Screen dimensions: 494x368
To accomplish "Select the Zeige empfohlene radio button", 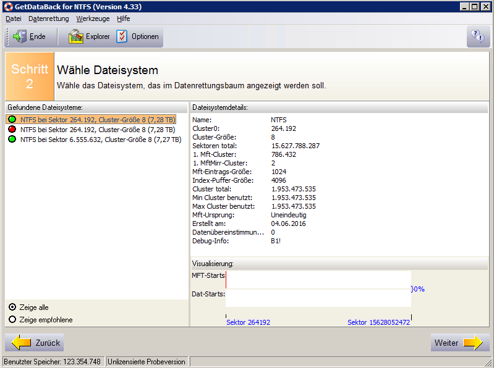I will click(x=12, y=320).
